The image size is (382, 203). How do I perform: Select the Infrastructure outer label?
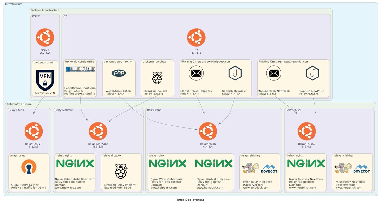click(14, 4)
